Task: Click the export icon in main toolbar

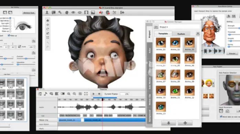Action: (122, 12)
